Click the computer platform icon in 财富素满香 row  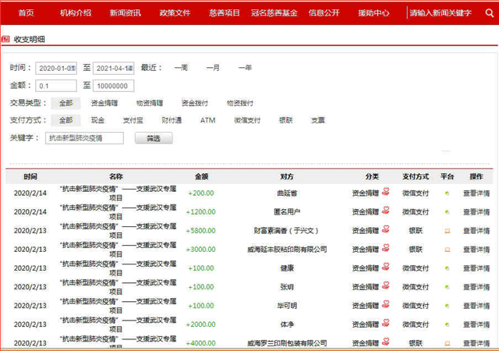click(447, 231)
